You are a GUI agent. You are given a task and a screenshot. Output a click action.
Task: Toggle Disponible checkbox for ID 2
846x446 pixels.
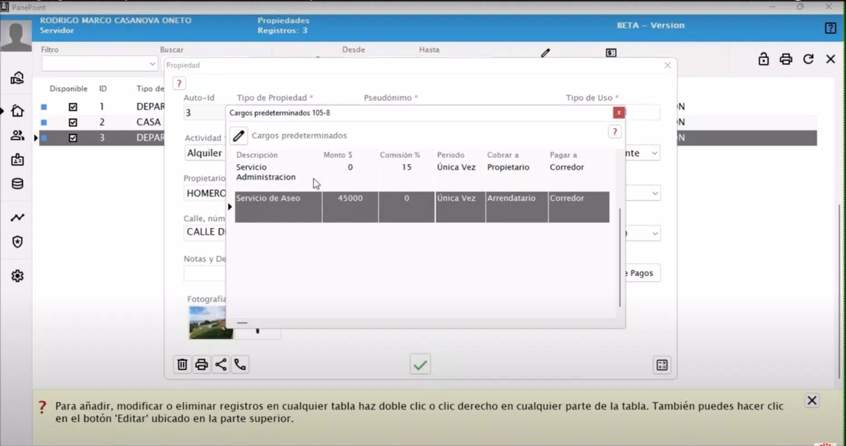(72, 122)
